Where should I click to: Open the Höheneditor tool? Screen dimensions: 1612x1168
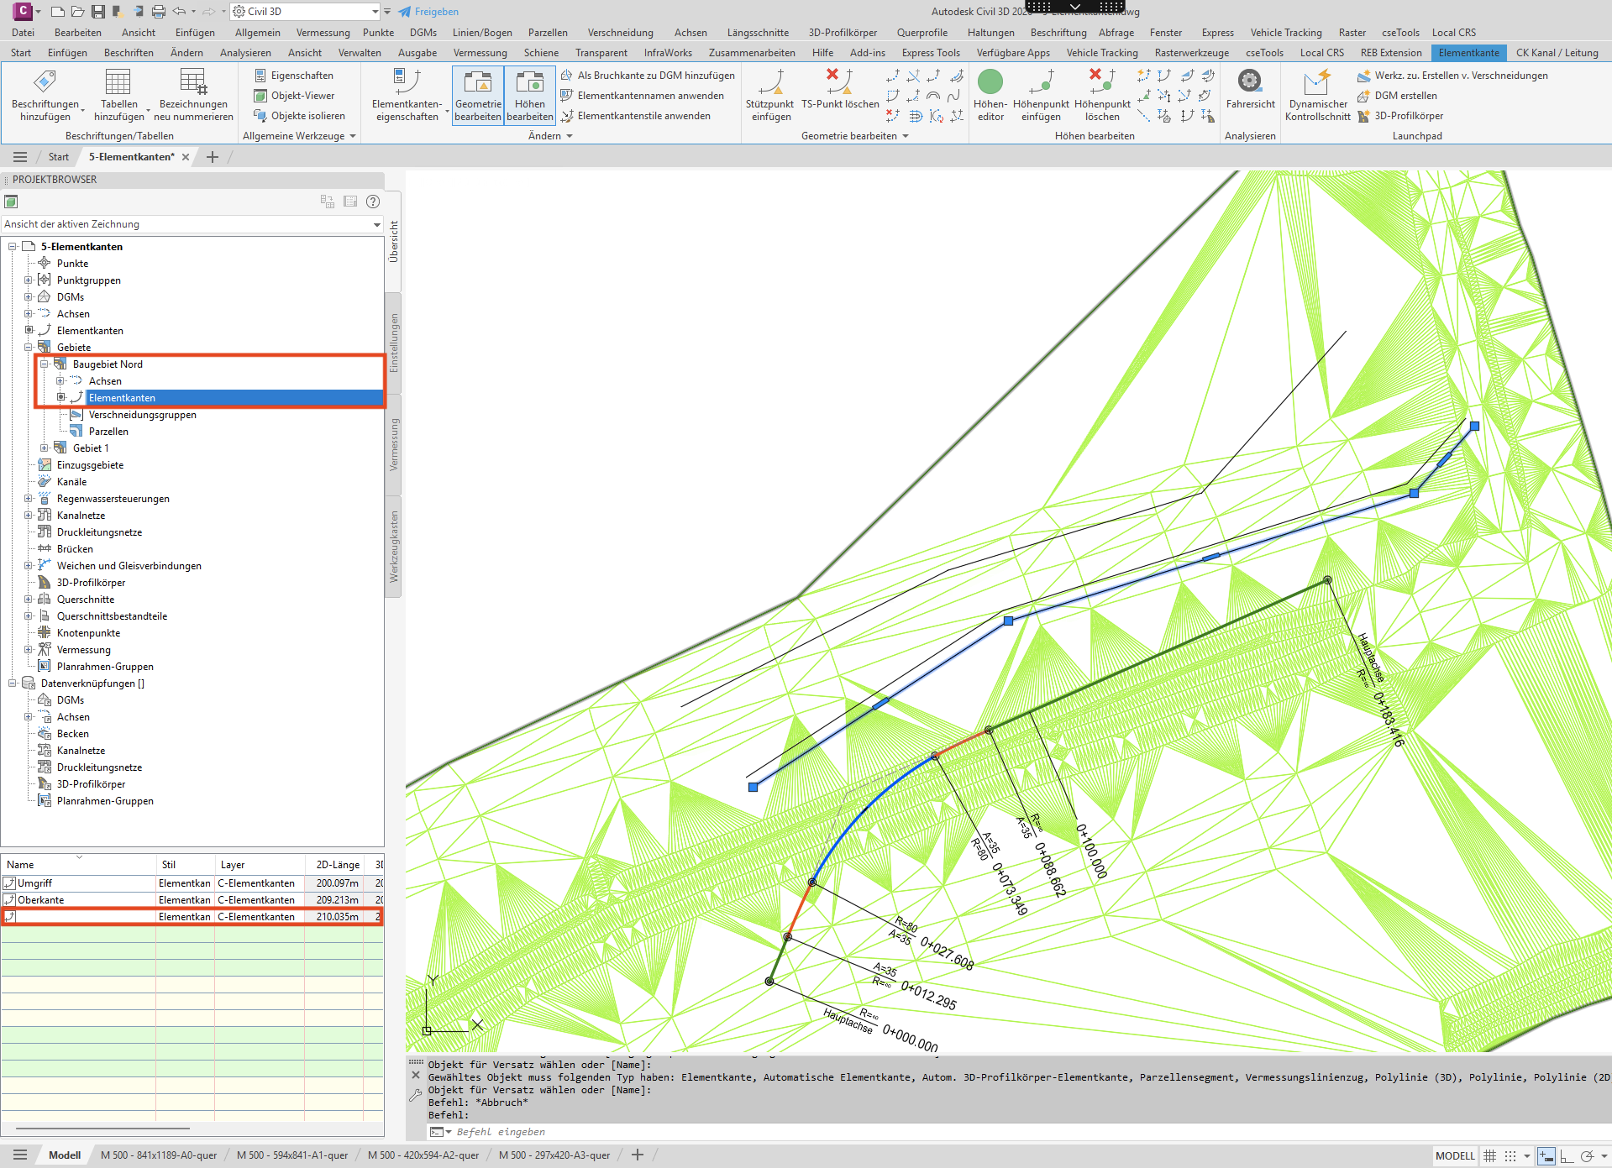(x=990, y=95)
